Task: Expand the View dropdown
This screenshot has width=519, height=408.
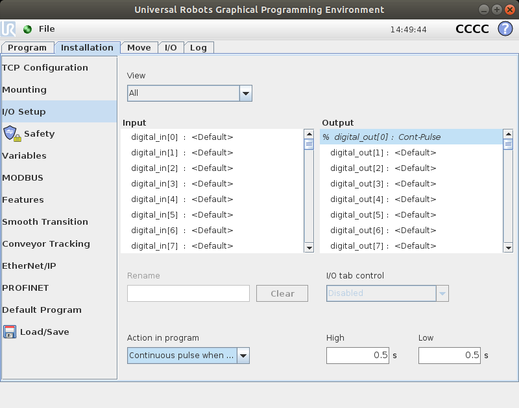Action: click(x=245, y=93)
